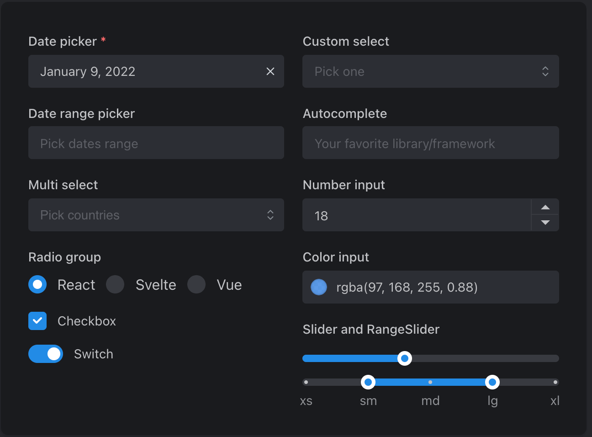Click the number input increment arrow

click(x=545, y=207)
